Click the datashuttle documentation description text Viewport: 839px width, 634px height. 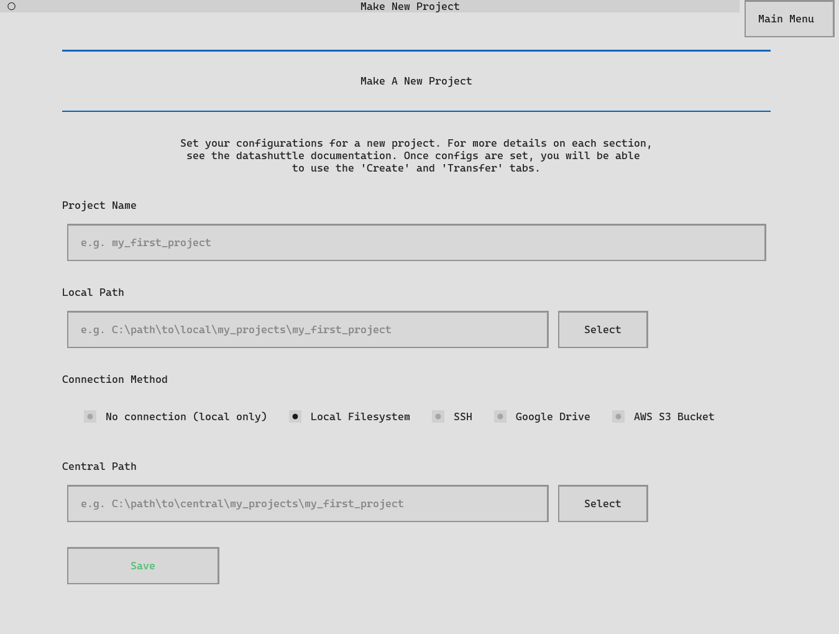click(x=416, y=155)
